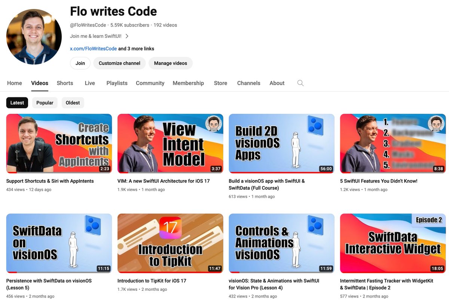
Task: Open the Controls & Animations visionOS thumbnail
Action: point(281,243)
